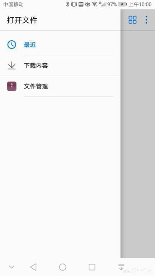Tap the clock icon for recent files

tap(12, 45)
